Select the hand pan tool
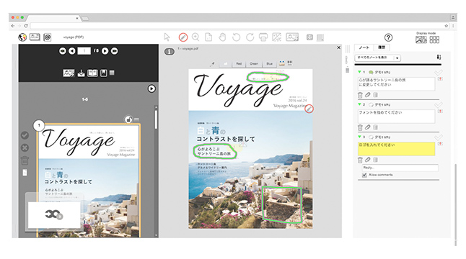466x259 pixels. (222, 37)
